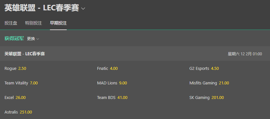Image resolution: width=270 pixels, height=119 pixels.
Task: Click the 获得冠军 market label
Action: (x=14, y=39)
